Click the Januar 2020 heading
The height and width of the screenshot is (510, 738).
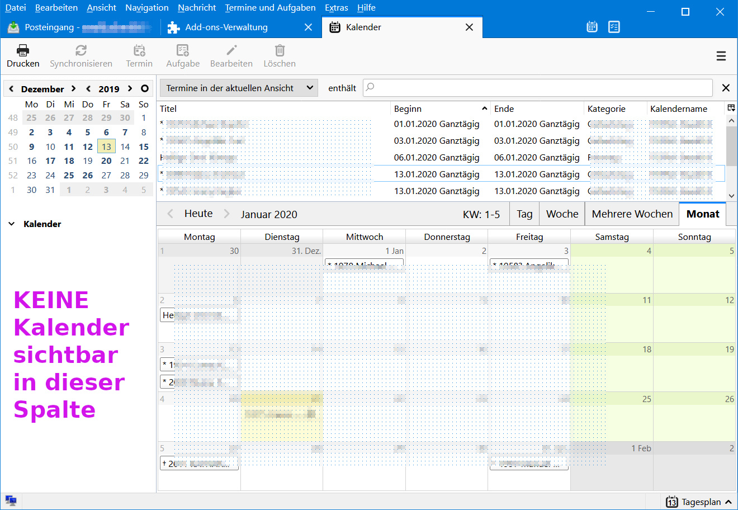tap(269, 214)
